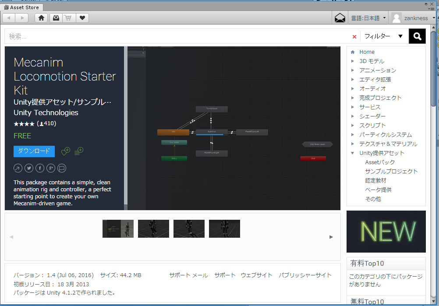This screenshot has height=306, width=439.
Task: Add asset to list with list-plus icon
Action: tap(79, 151)
